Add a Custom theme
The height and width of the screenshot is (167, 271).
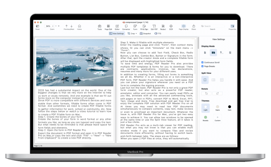pos(218,117)
